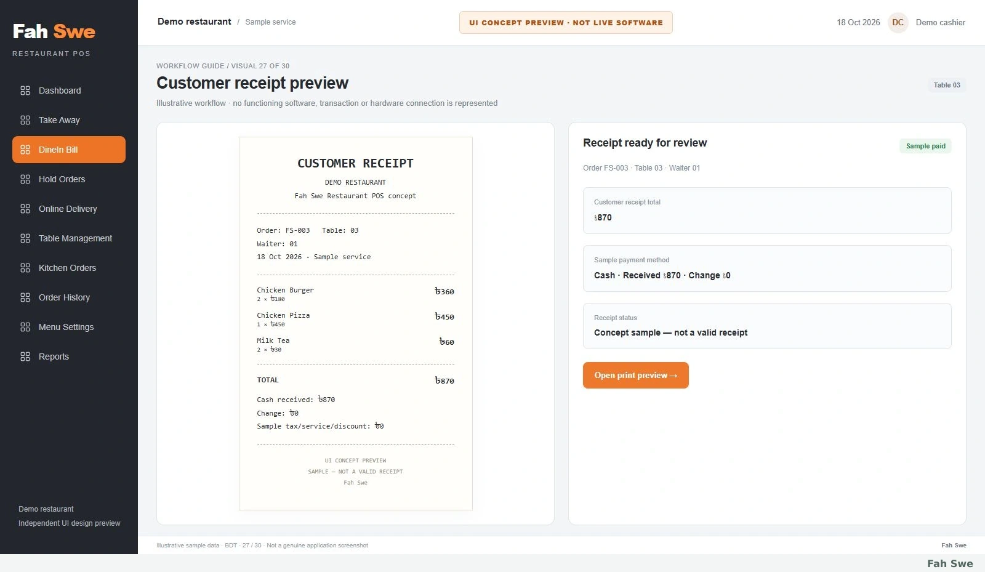
Task: Click the Reports grid icon
Action: pos(25,356)
